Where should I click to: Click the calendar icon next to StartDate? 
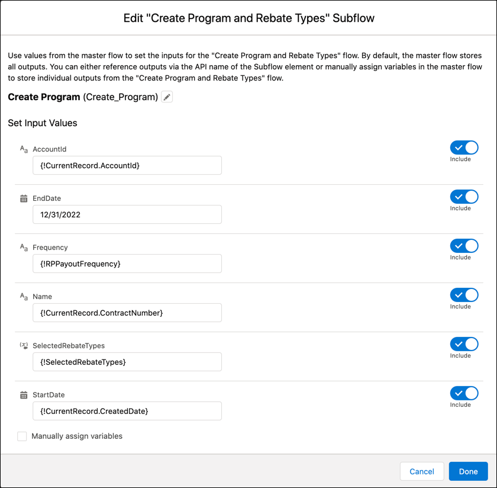click(x=22, y=394)
